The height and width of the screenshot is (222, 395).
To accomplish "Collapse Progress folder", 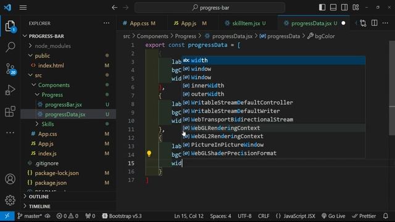I will coord(52,95).
